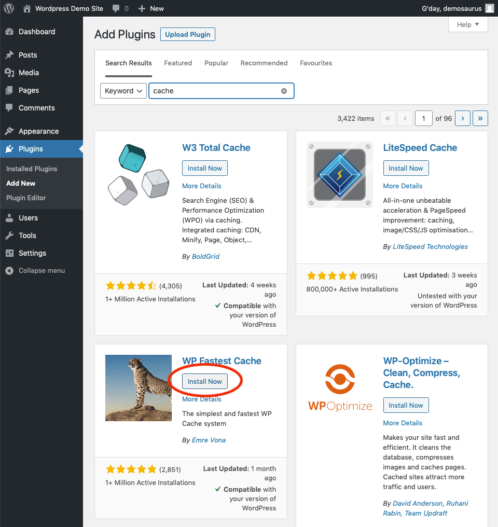Click the Appearance paintbrush icon

click(9, 131)
